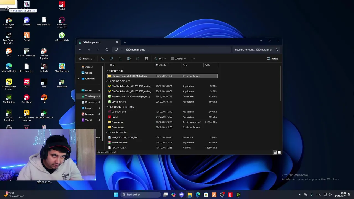Select the Téléchargements window tab
354x199 pixels.
pyautogui.click(x=98, y=42)
